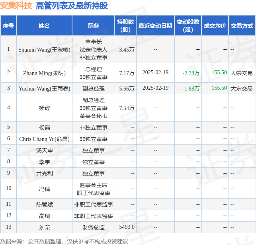Click the -2.38万 change value

191,73
